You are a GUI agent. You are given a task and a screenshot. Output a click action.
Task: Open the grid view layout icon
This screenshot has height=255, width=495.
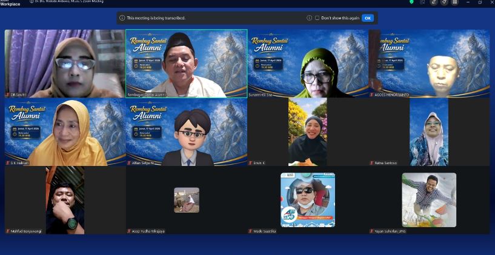point(454,2)
